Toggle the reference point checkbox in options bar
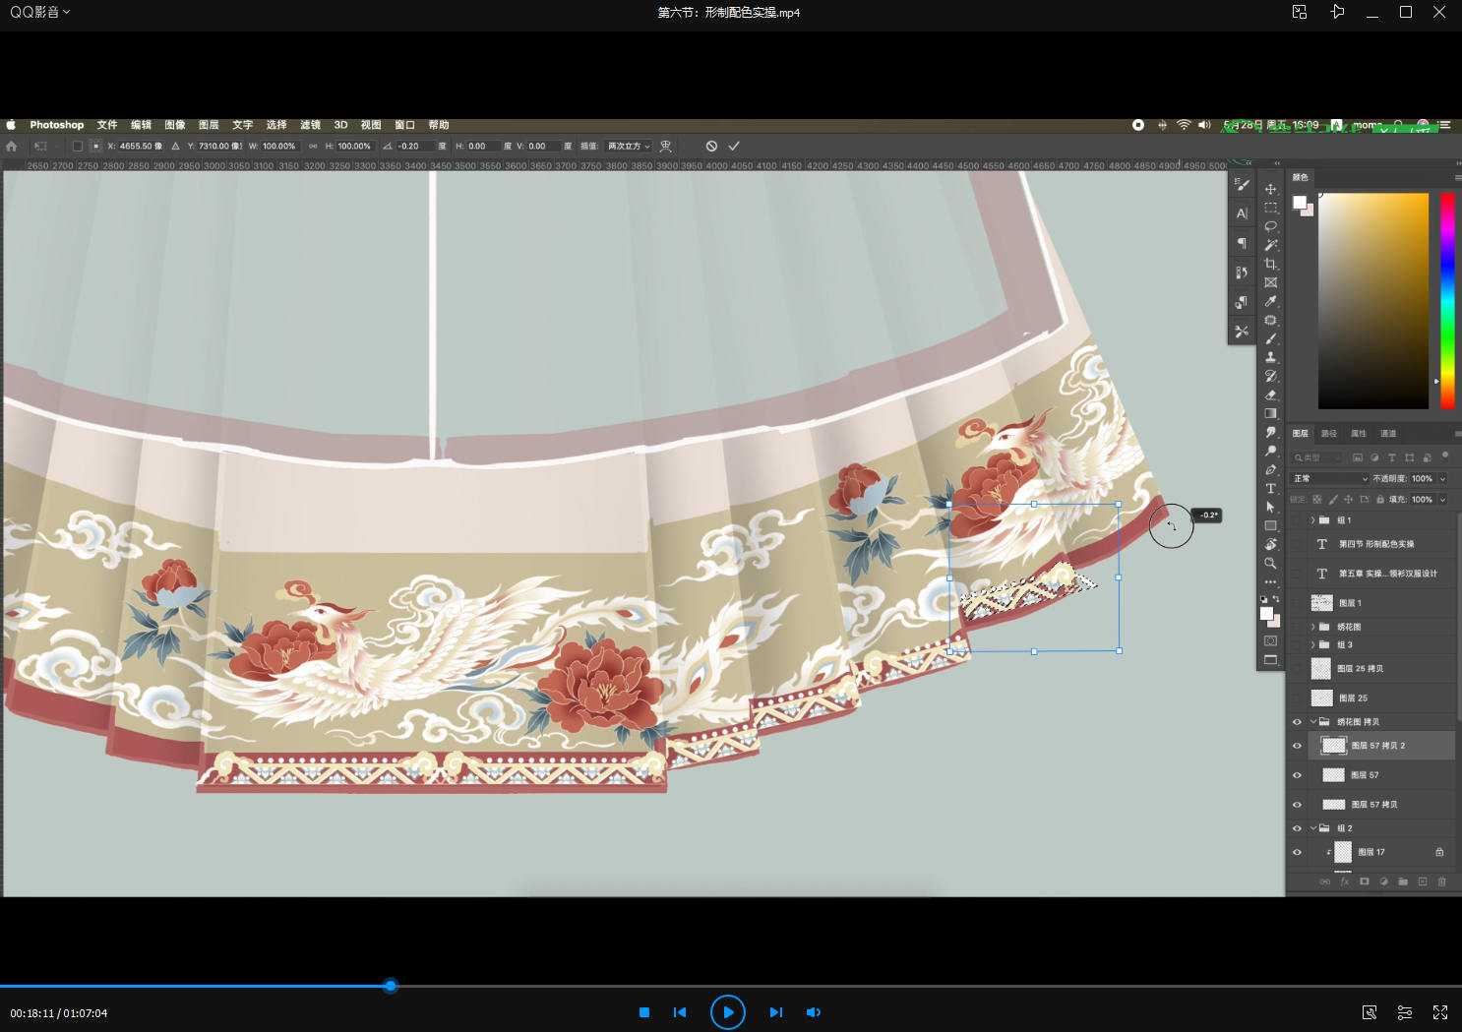 click(78, 146)
